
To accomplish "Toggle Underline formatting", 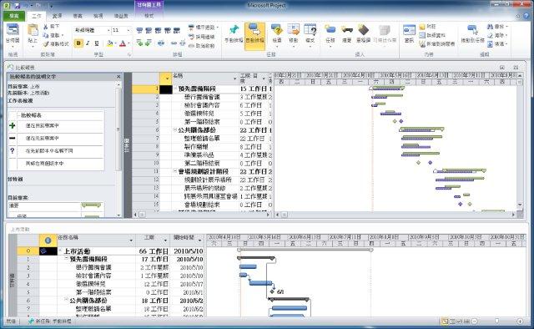I will tap(97, 43).
